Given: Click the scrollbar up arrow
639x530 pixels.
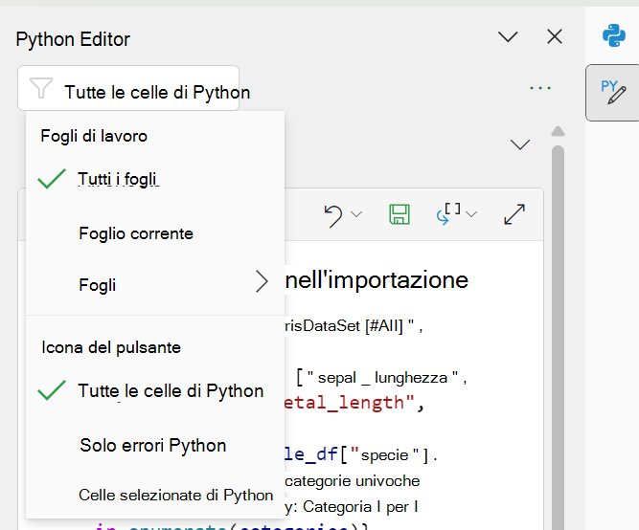Looking at the screenshot, I should (558, 131).
